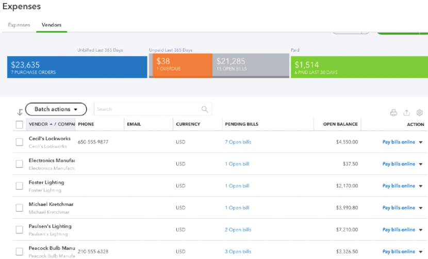Click Pay bills online for Foster Lighting

[398, 186]
